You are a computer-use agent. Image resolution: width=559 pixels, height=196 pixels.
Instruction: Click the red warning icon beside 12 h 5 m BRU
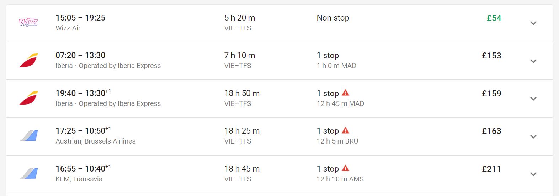(345, 130)
